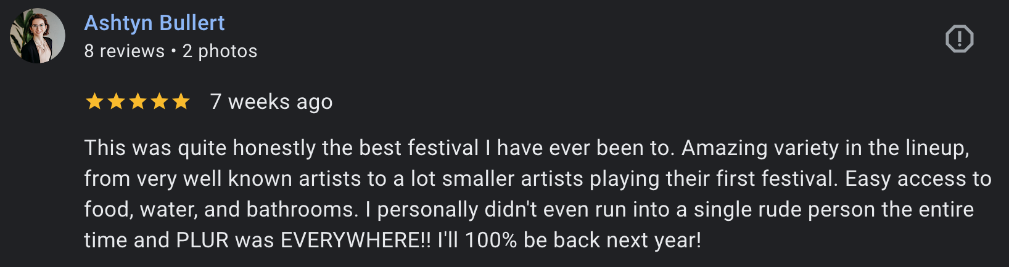Open Ashtyn Bullert's profile picture
The width and height of the screenshot is (1009, 267).
point(38,36)
